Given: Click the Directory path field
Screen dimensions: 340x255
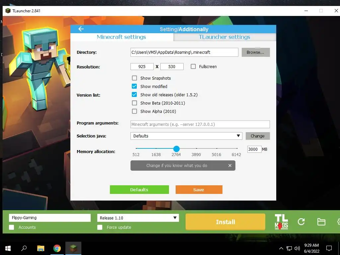Looking at the screenshot, I should [184, 52].
